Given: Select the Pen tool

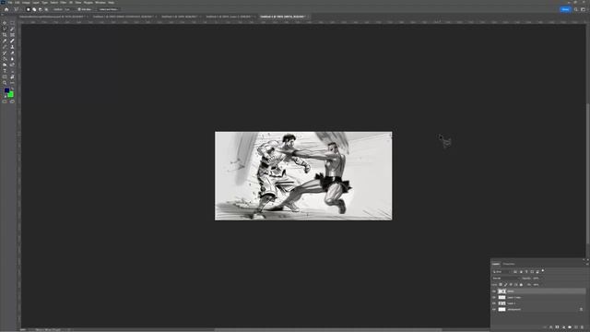Looking at the screenshot, I should click(x=12, y=65).
